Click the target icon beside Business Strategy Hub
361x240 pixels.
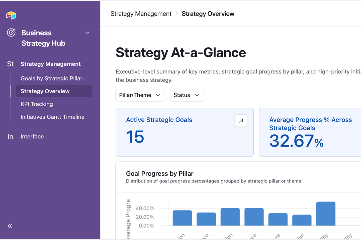[11, 32]
